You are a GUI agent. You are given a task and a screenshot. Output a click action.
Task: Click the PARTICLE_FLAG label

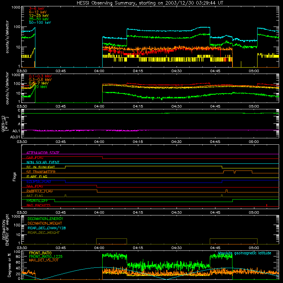click(x=40, y=191)
